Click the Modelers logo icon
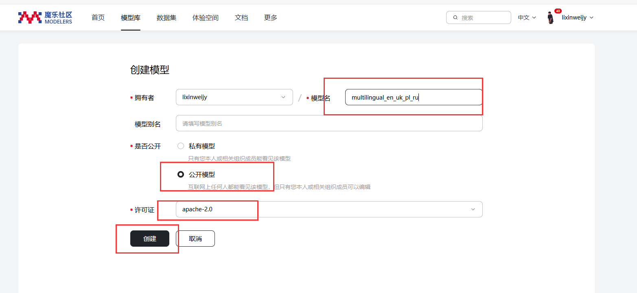Viewport: 637px width, 293px height. tap(30, 17)
